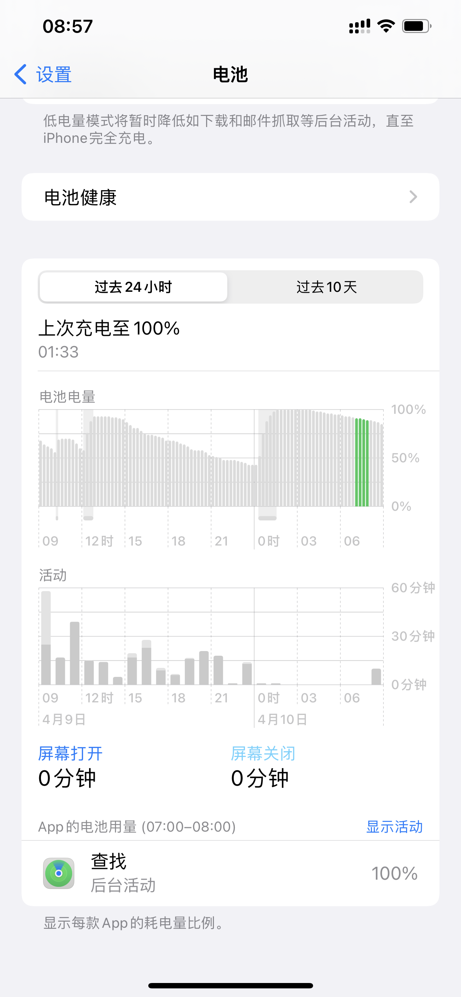Switch to 过去10天 tab
The image size is (461, 997).
pyautogui.click(x=326, y=287)
